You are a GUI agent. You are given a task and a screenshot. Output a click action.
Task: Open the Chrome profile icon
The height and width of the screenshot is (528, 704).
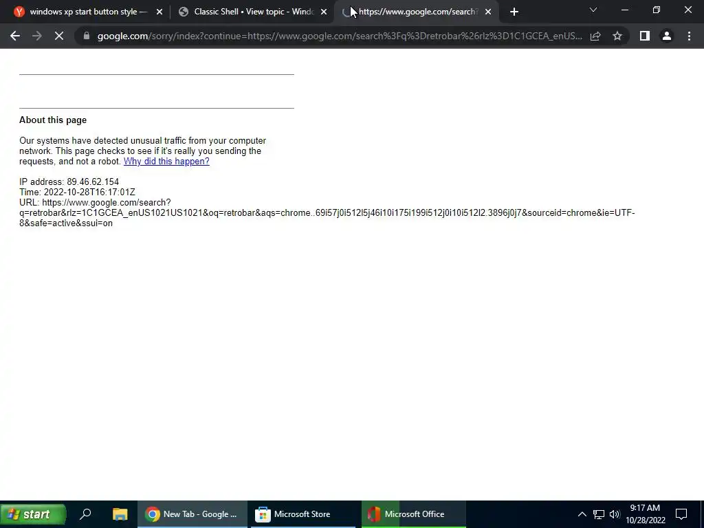pyautogui.click(x=667, y=36)
